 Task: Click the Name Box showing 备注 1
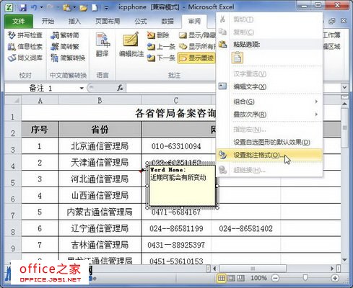41,88
